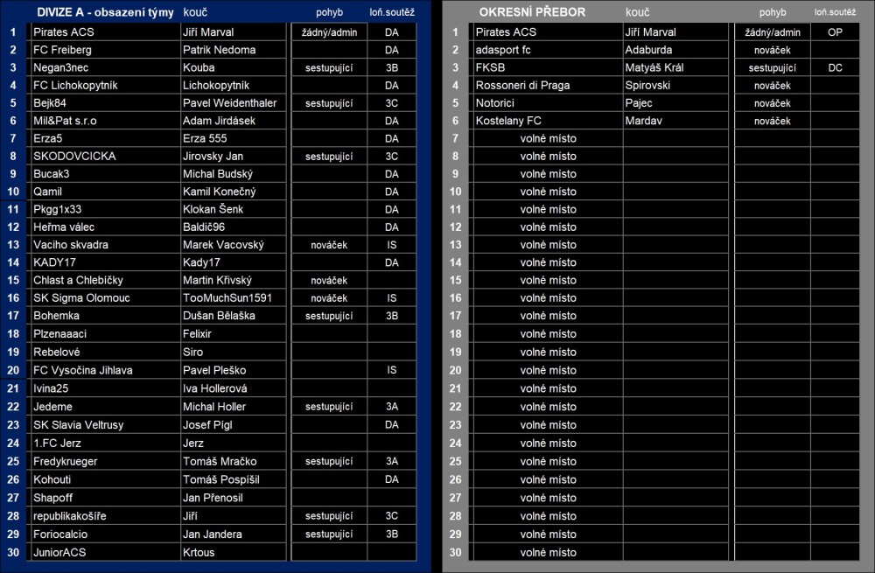Click the OKRESNÍ PŘEBOR header title

click(x=532, y=11)
